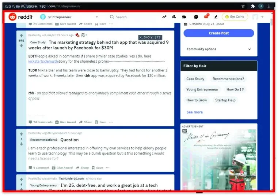The image size is (278, 196).
Task: Save the tbh marketing strategy post
Action: tap(101, 122)
